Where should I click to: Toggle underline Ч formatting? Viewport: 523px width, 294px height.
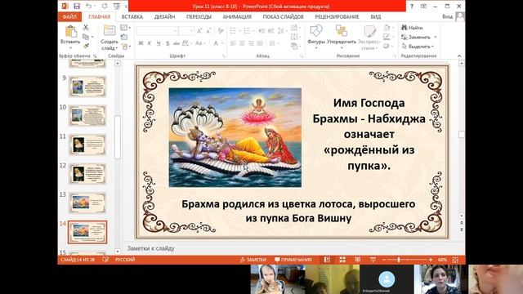[x=159, y=43]
